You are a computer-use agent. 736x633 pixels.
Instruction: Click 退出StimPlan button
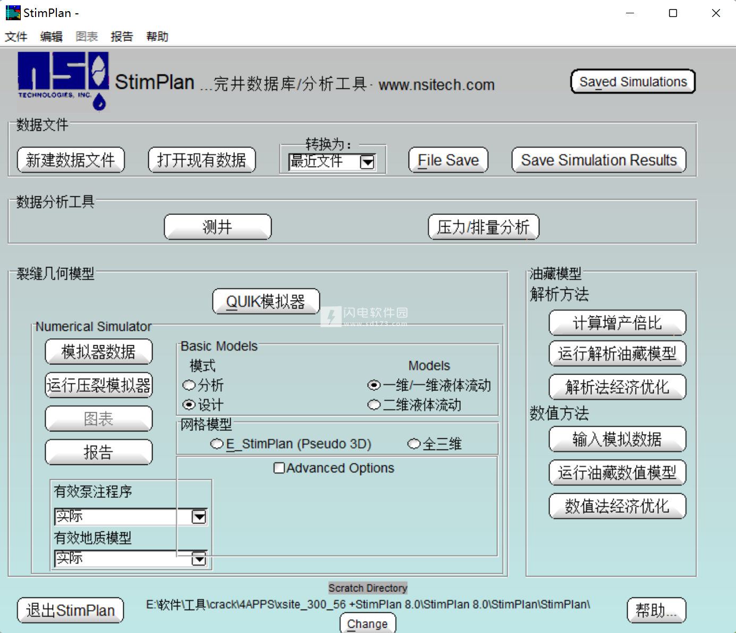point(71,610)
